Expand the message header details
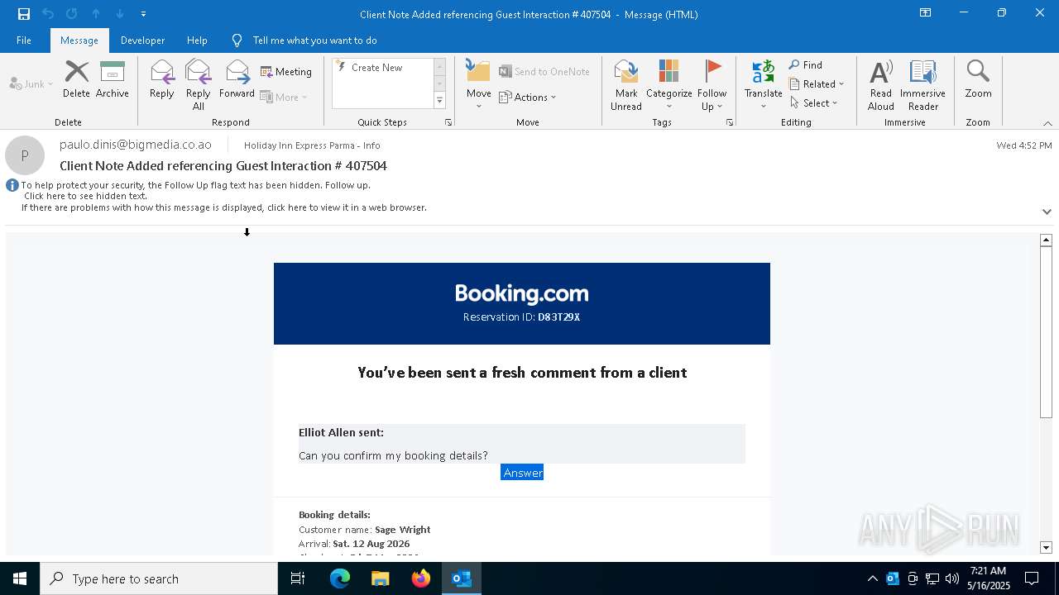This screenshot has height=595, width=1059. 1047,212
